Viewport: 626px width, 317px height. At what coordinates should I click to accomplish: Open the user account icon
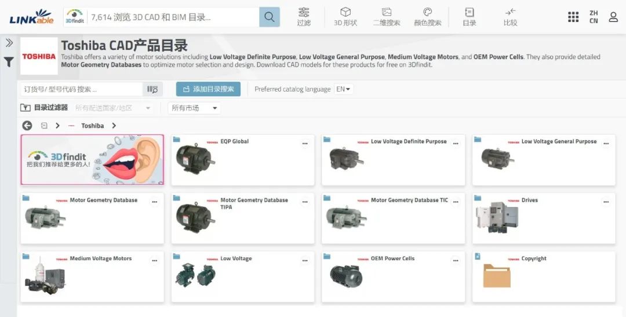click(x=613, y=17)
